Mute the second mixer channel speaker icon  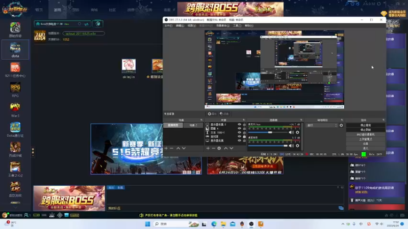coord(291,146)
